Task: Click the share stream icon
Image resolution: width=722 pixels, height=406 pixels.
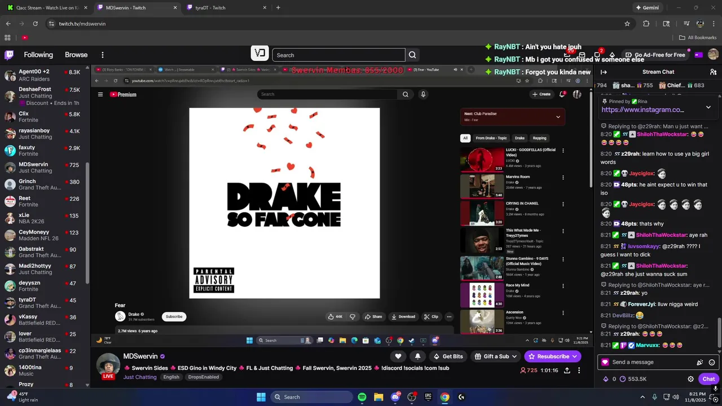Action: pos(567,370)
